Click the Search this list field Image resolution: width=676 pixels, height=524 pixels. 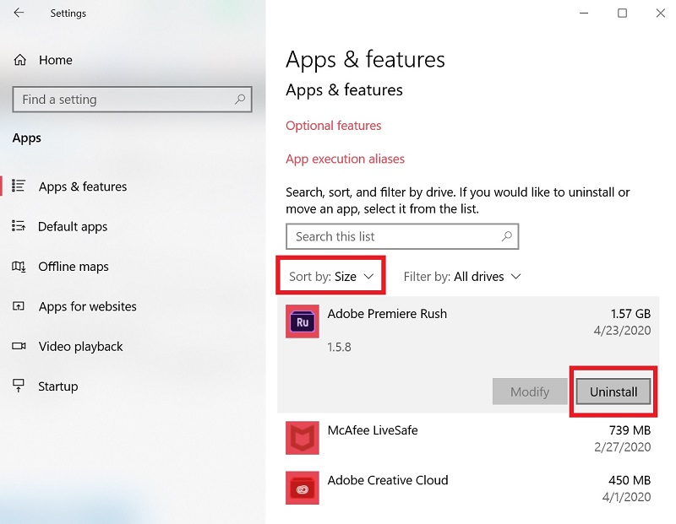point(402,236)
